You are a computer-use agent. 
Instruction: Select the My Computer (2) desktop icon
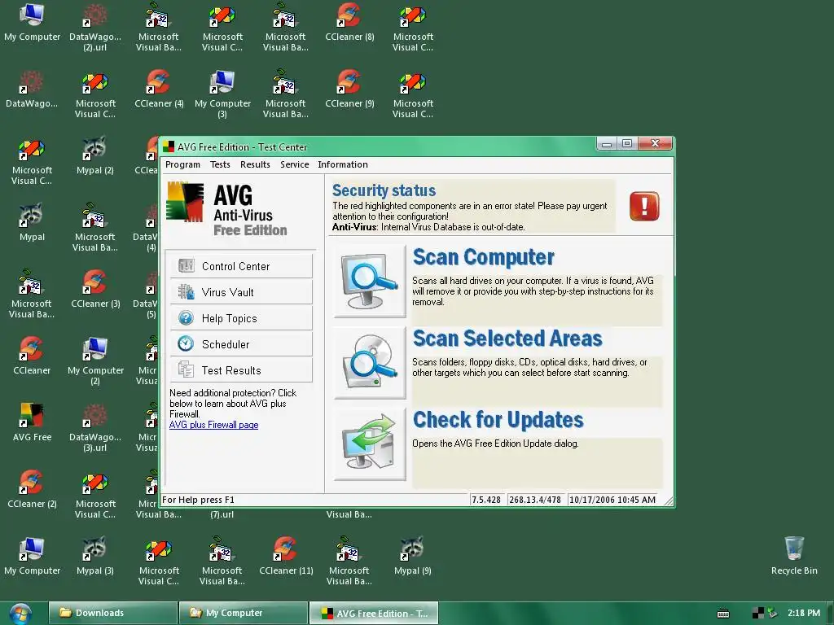click(95, 361)
